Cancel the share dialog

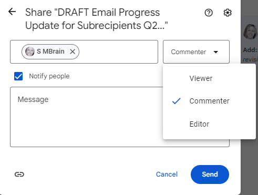167,175
